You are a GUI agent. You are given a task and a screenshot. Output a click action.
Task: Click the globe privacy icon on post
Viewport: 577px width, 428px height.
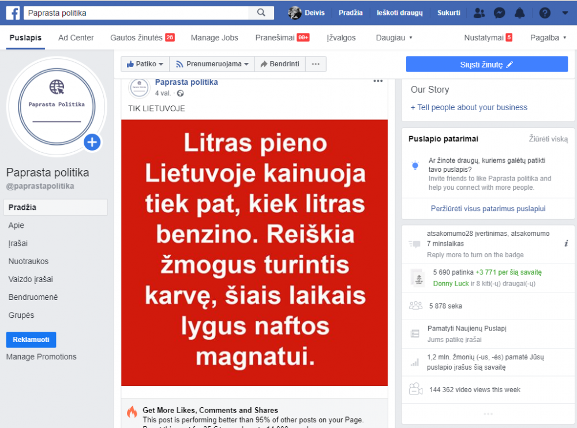tap(180, 93)
